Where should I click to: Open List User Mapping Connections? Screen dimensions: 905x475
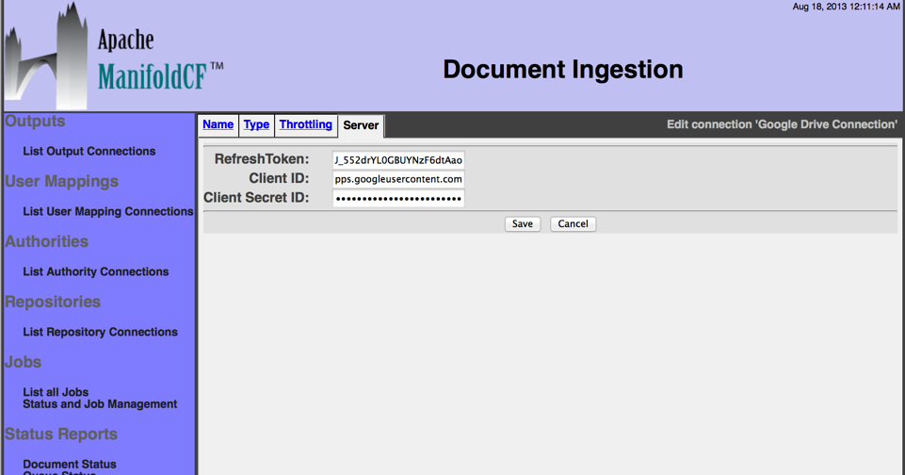[108, 211]
